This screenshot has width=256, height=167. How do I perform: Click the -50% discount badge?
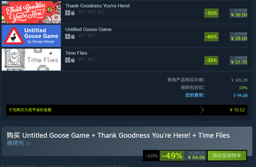coord(211,13)
